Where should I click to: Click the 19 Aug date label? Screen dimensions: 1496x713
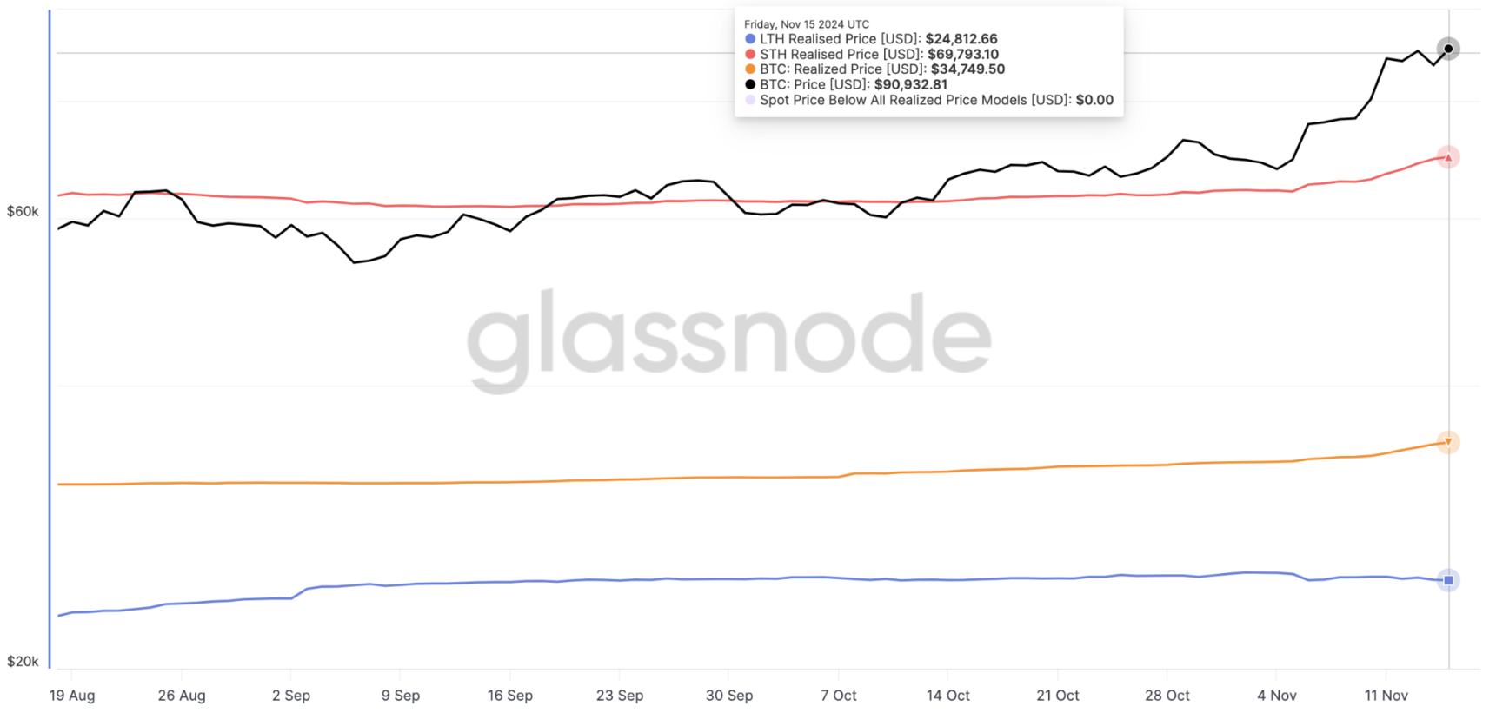coord(72,696)
